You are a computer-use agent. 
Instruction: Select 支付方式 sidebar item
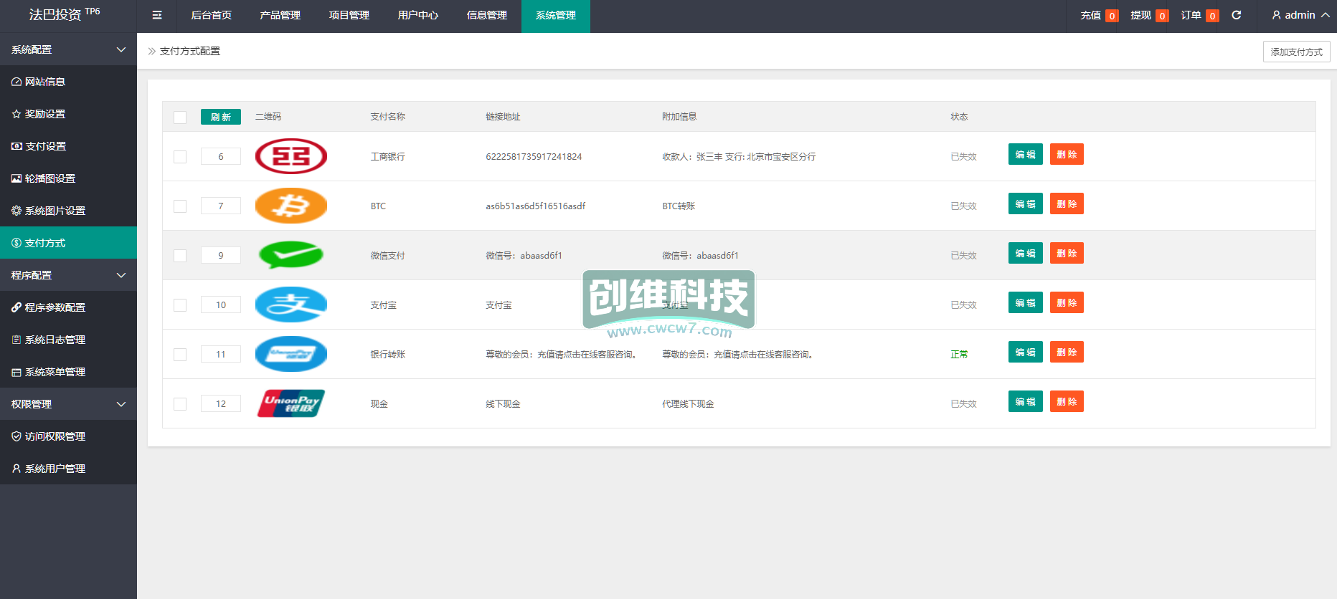[68, 243]
